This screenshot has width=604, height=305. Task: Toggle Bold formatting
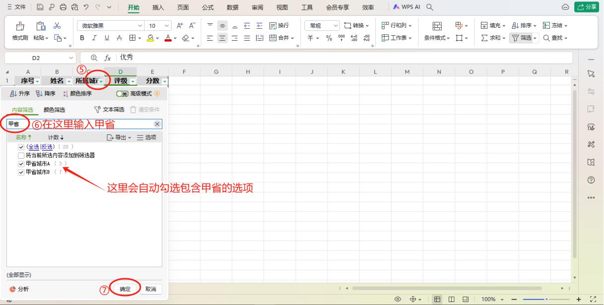[x=82, y=38]
